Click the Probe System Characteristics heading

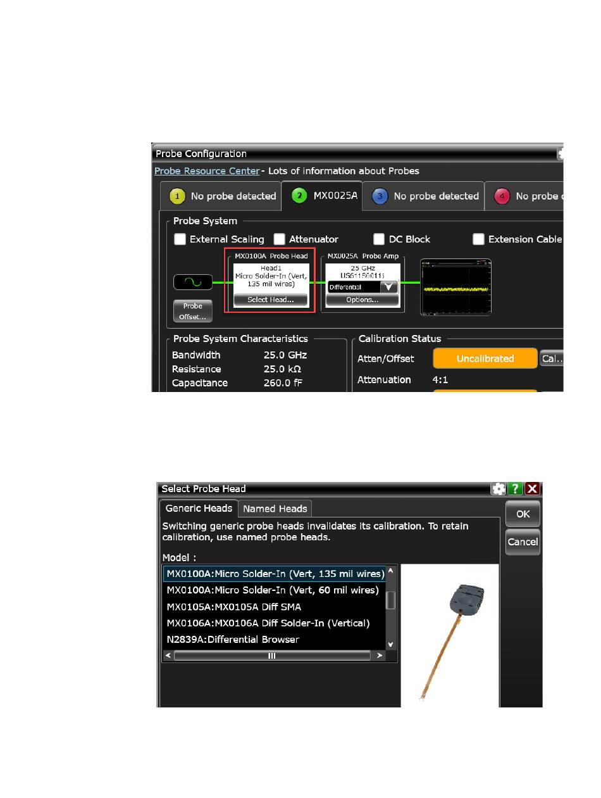(240, 339)
